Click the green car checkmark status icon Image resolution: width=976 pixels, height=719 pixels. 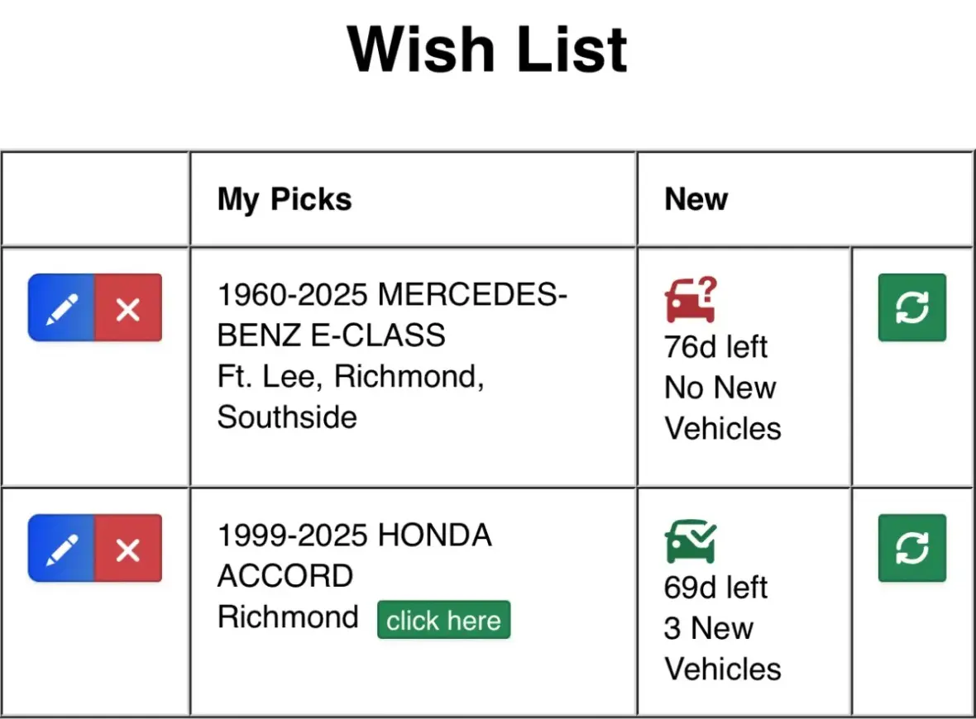pos(690,541)
